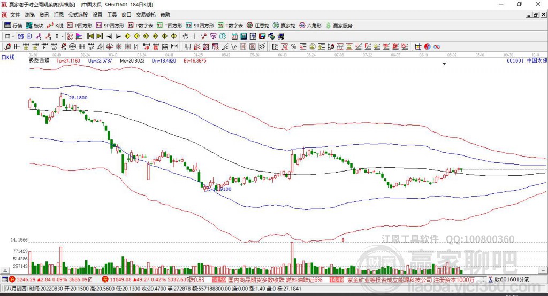Click the small dropdown arrow above chart
The image size is (548, 296).
coord(444,64)
